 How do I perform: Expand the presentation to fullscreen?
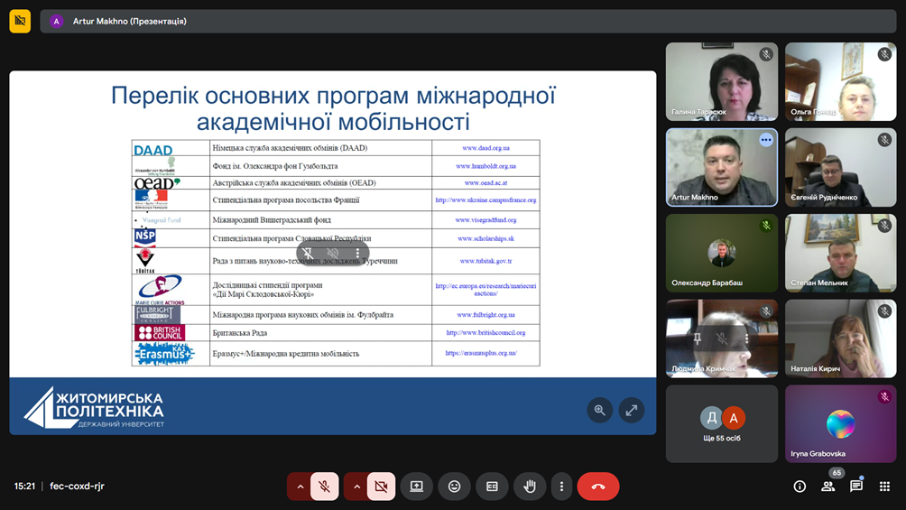[x=632, y=410]
